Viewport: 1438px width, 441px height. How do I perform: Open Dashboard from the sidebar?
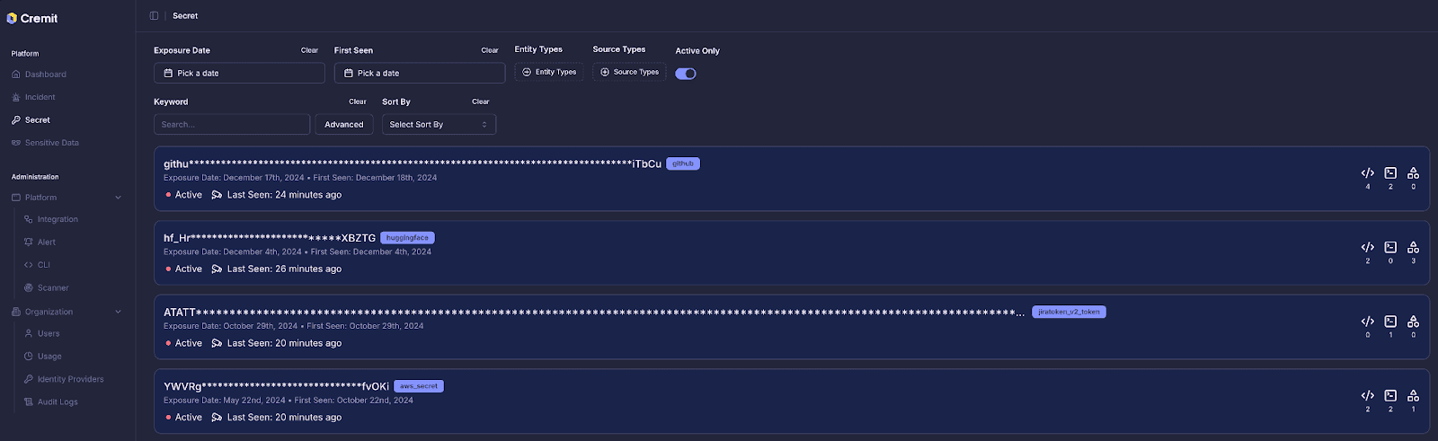click(45, 75)
